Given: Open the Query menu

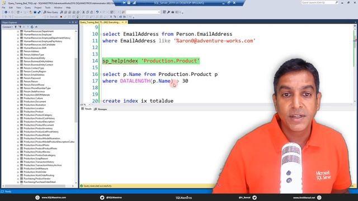Looking at the screenshot, I should (x=27, y=7).
